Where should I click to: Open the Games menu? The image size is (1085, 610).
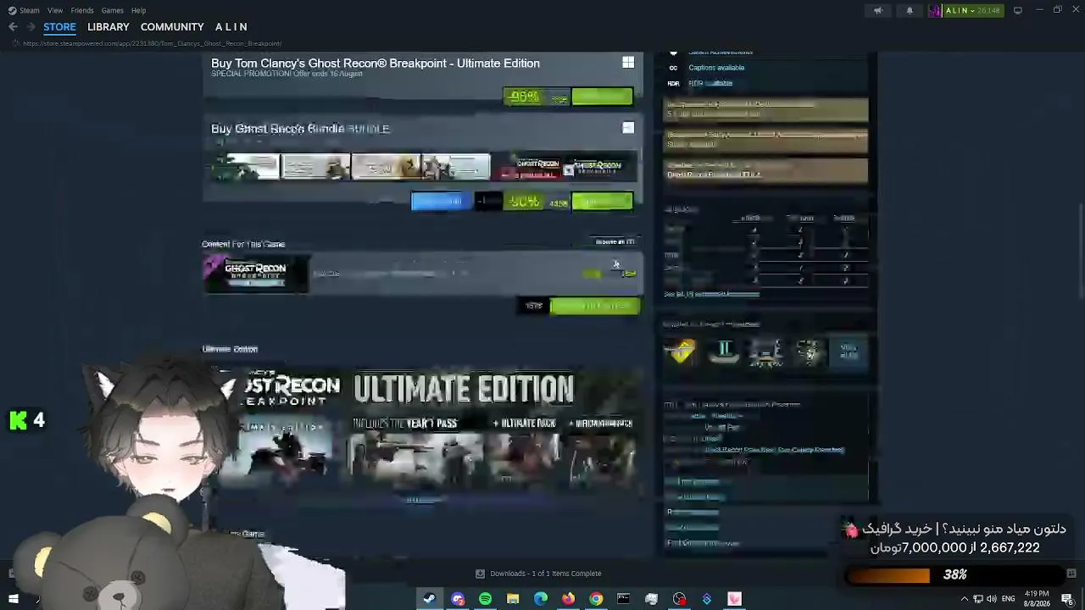tap(112, 10)
